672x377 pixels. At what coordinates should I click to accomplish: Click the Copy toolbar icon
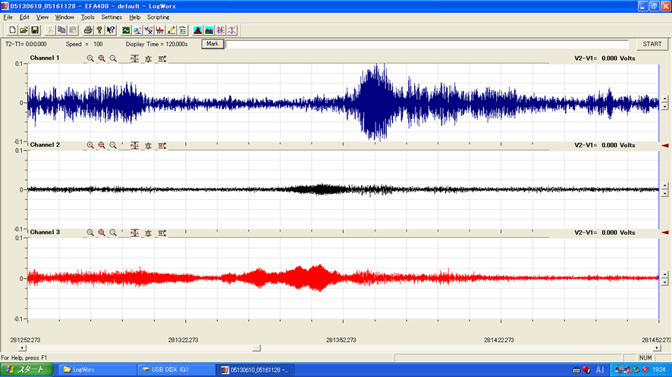coord(61,30)
